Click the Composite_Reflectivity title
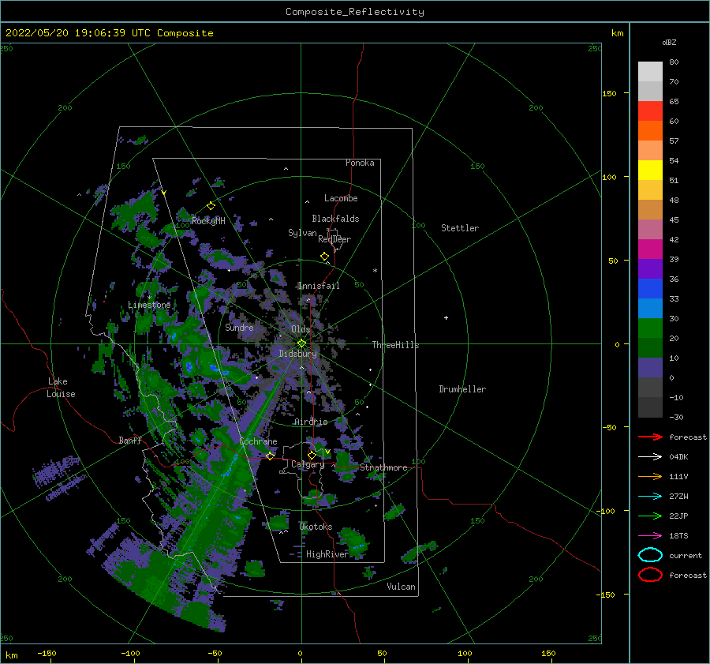 click(x=355, y=12)
